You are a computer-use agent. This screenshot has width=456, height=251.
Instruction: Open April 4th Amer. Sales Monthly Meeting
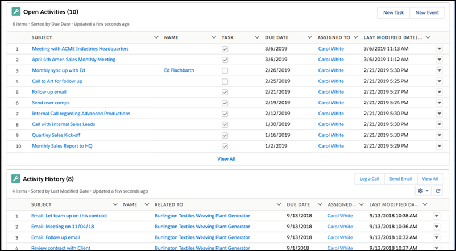pos(73,60)
